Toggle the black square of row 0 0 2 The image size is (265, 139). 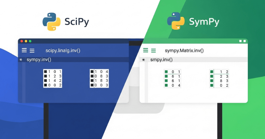point(45,85)
